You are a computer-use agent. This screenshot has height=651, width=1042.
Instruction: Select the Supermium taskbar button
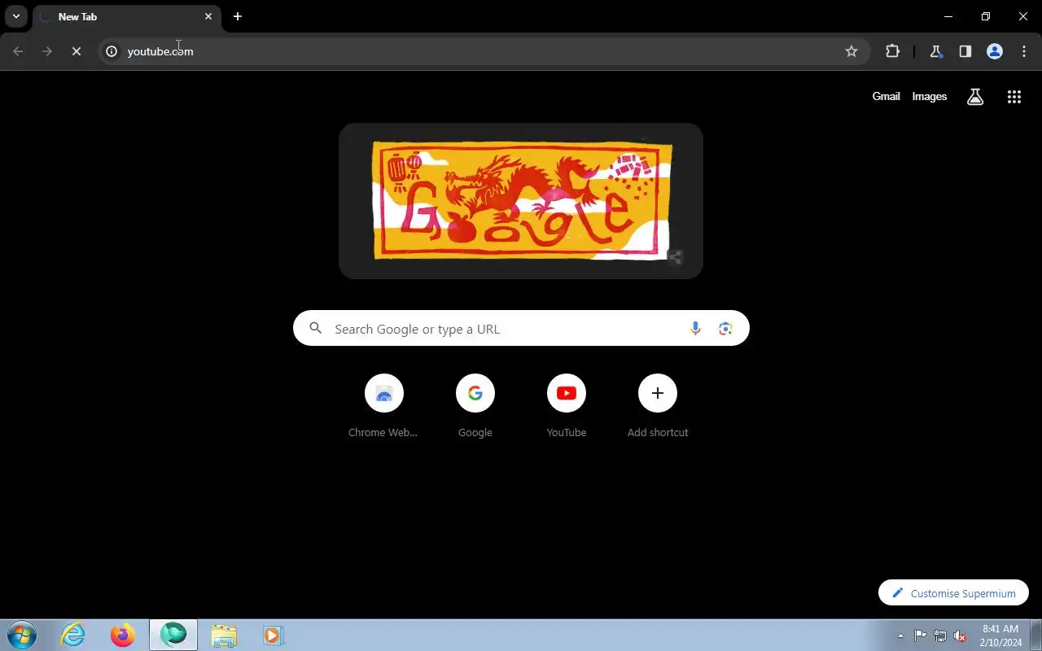[173, 635]
